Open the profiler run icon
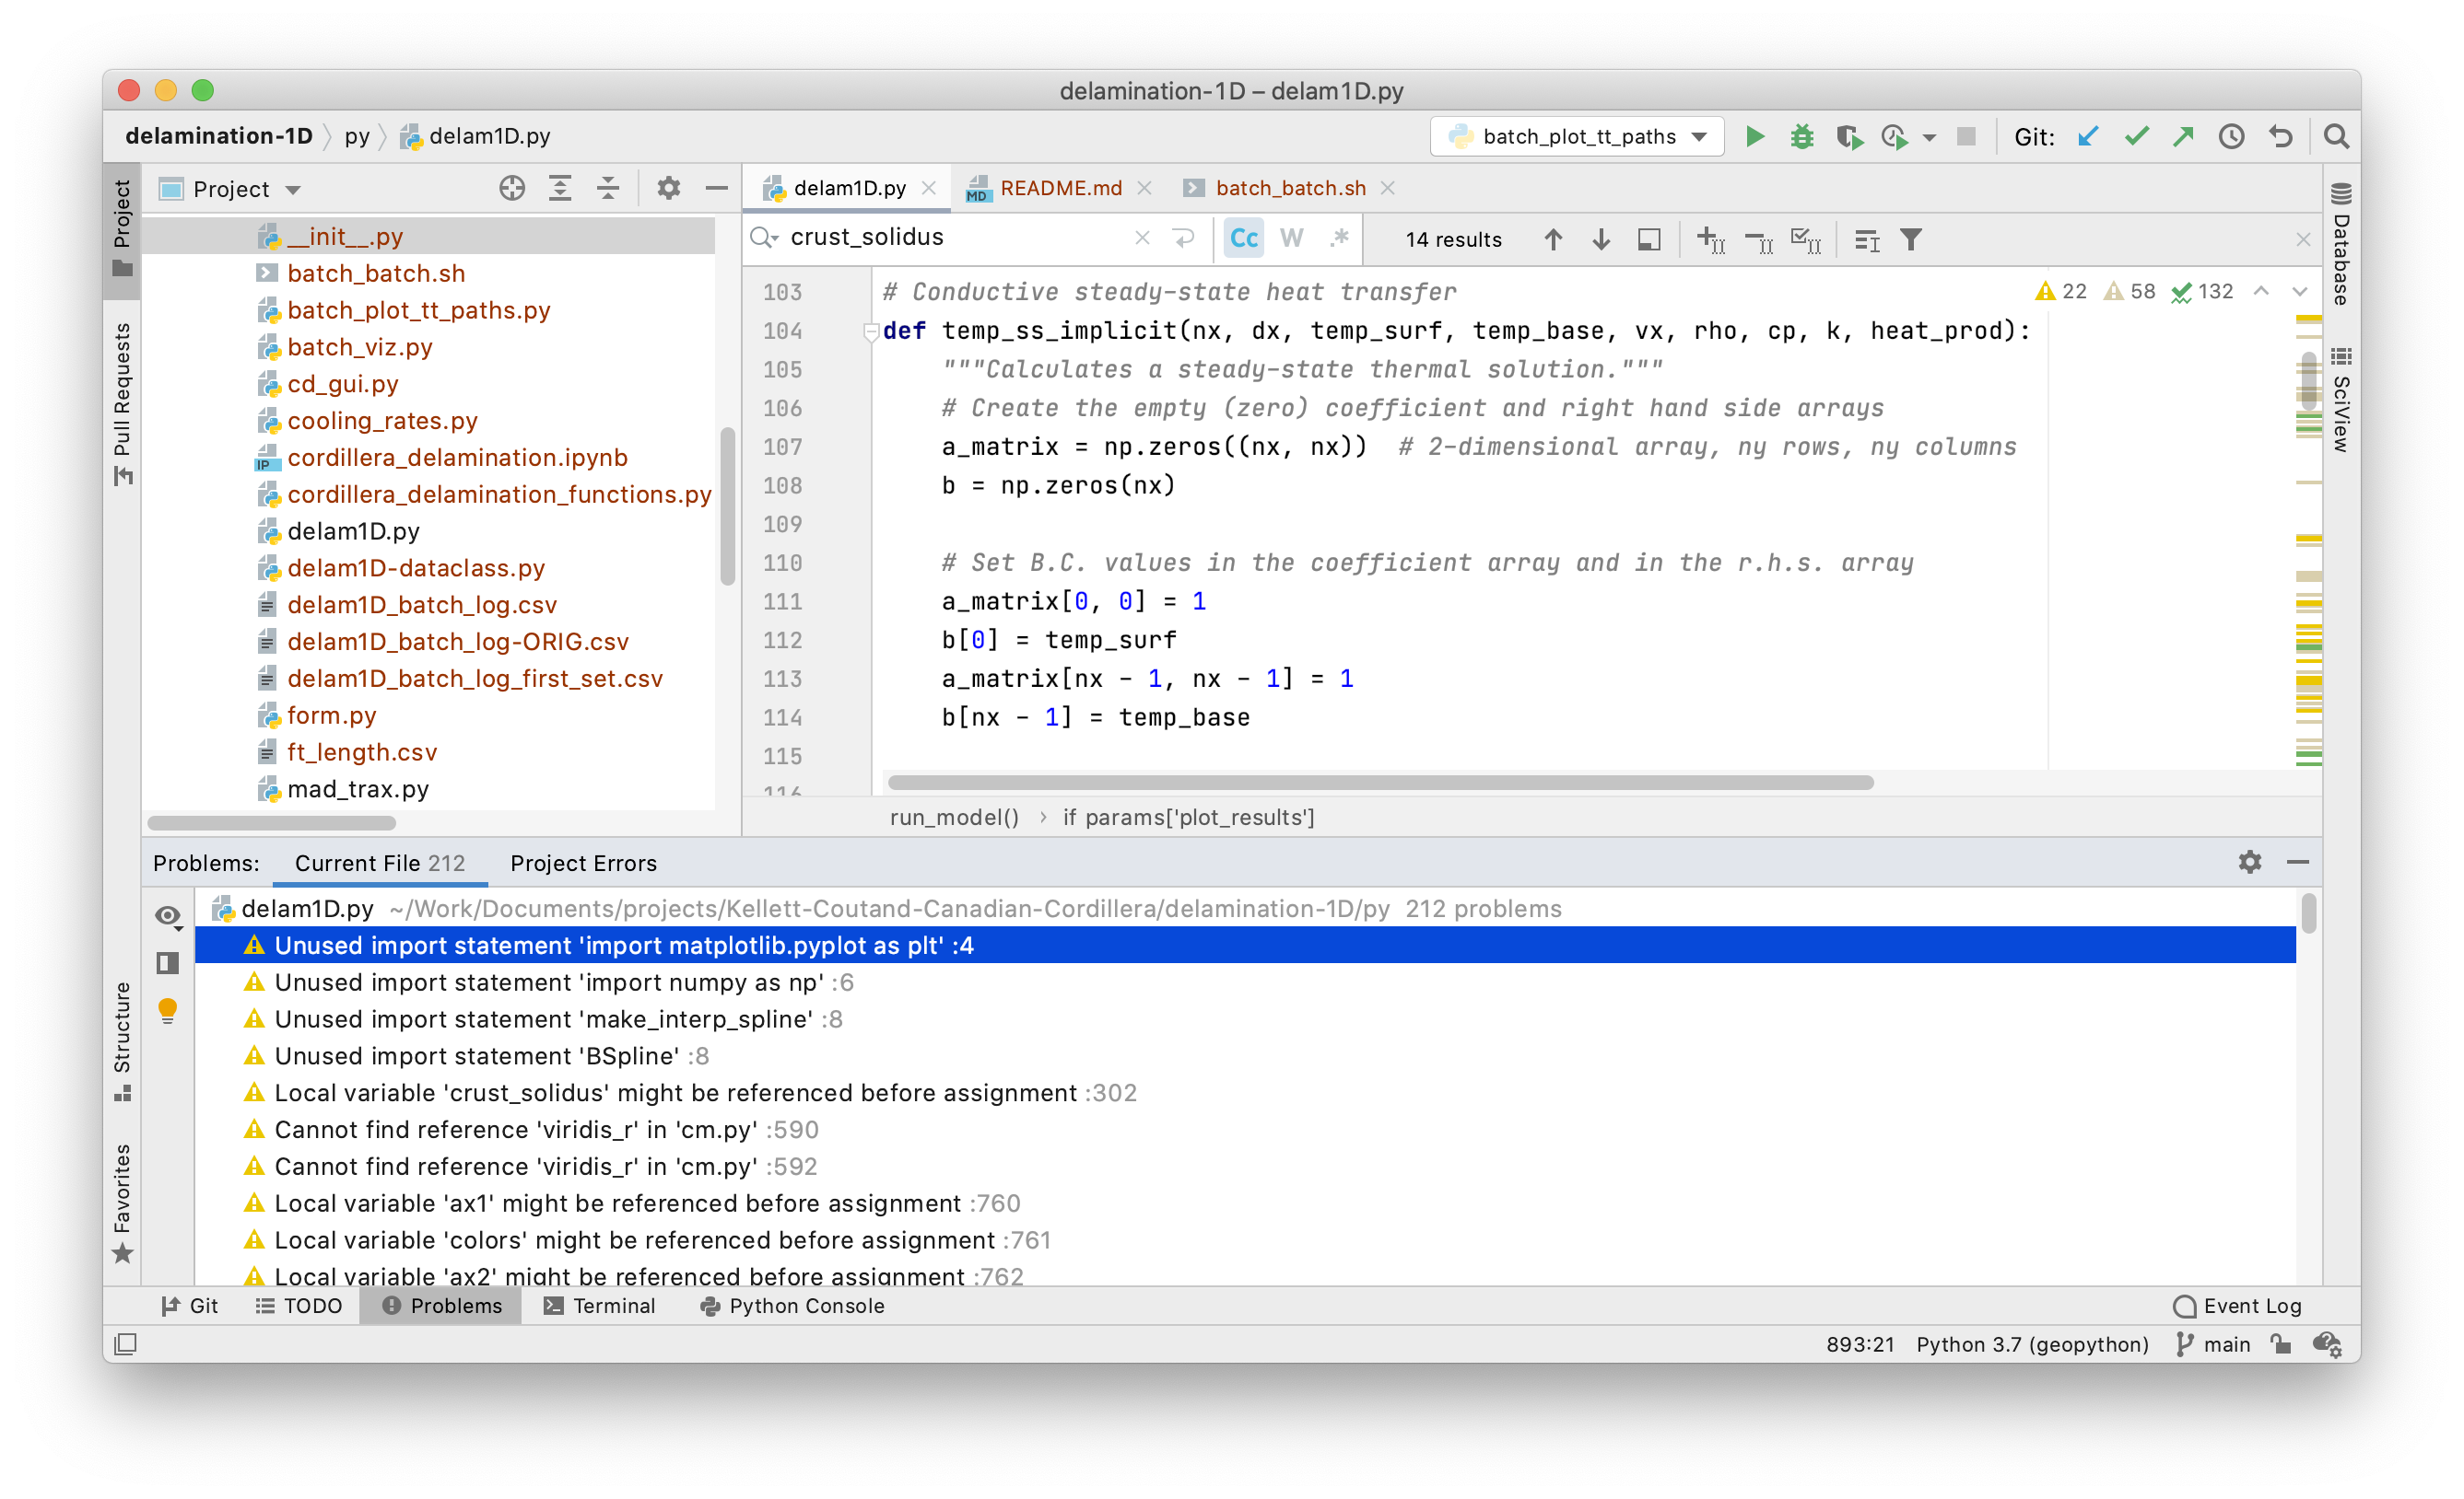This screenshot has height=1499, width=2464. 1894,137
